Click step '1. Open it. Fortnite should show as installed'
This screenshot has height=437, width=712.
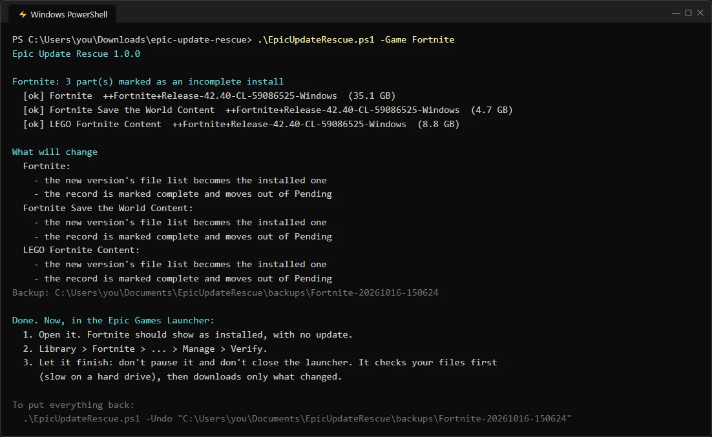(x=187, y=335)
